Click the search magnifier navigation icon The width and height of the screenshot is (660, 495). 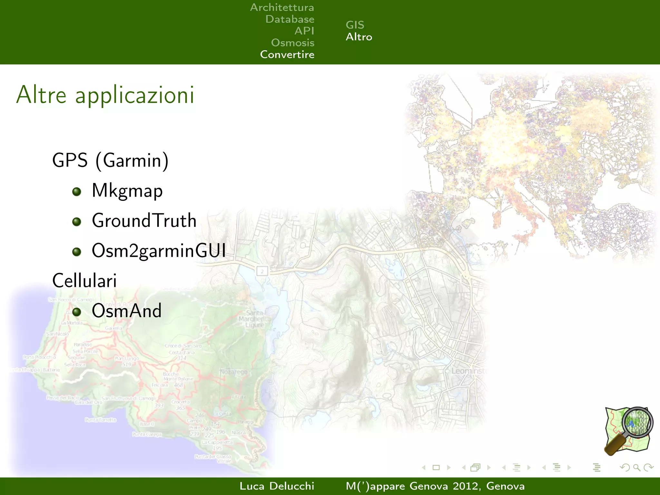pos(636,468)
